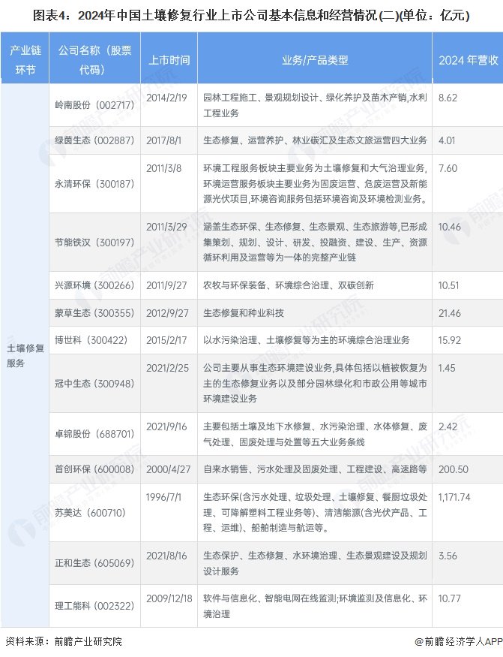Image resolution: width=503 pixels, height=657 pixels.
Task: Click revenue value 1,171.74
Action: click(454, 497)
